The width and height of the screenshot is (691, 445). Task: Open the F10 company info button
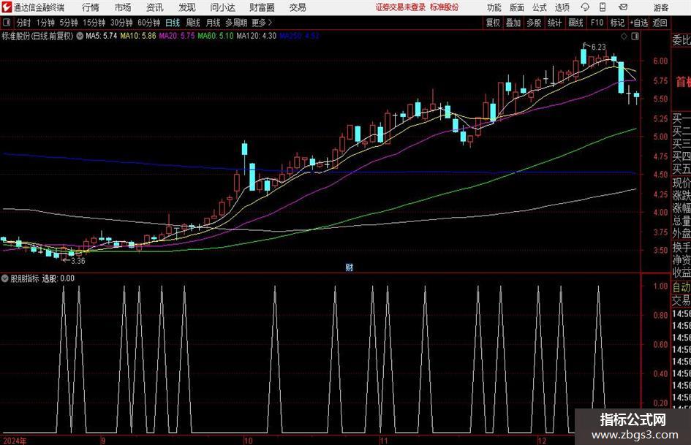point(597,23)
